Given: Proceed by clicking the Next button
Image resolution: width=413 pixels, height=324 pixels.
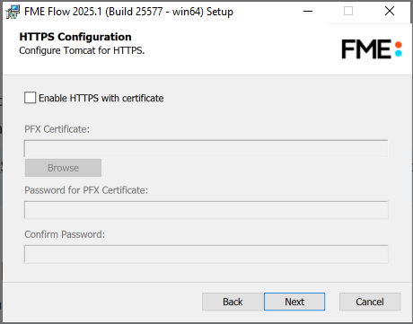Looking at the screenshot, I should tap(294, 302).
